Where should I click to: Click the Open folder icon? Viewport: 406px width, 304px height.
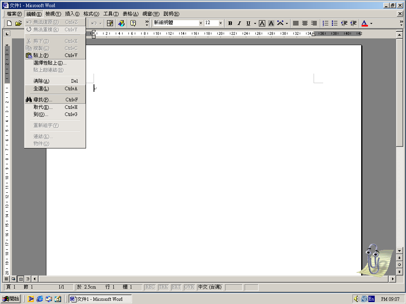point(18,23)
